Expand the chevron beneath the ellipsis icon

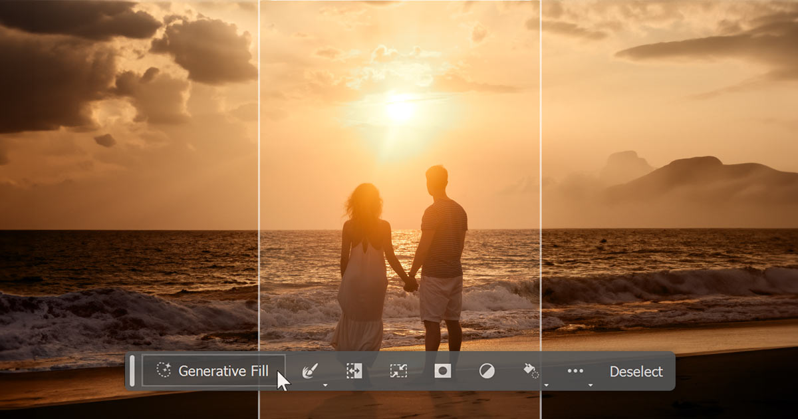point(590,384)
